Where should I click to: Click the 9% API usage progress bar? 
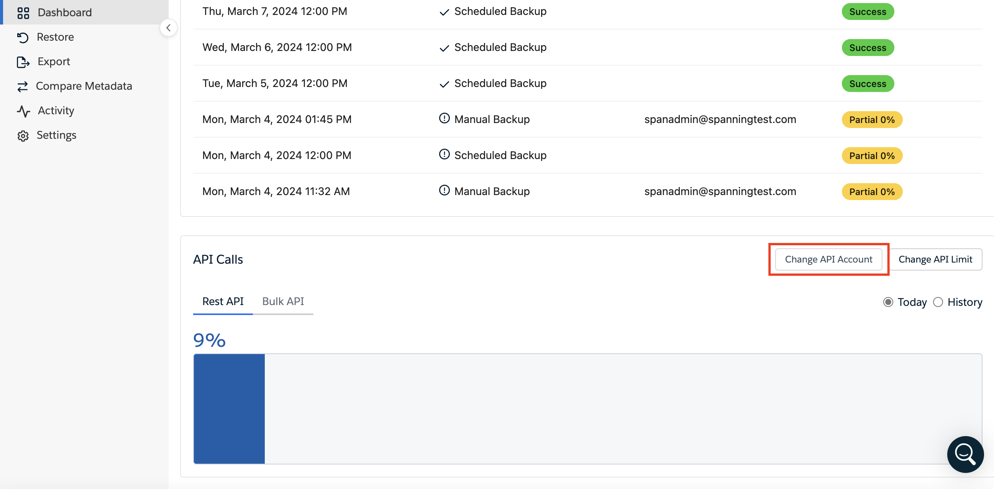click(587, 409)
